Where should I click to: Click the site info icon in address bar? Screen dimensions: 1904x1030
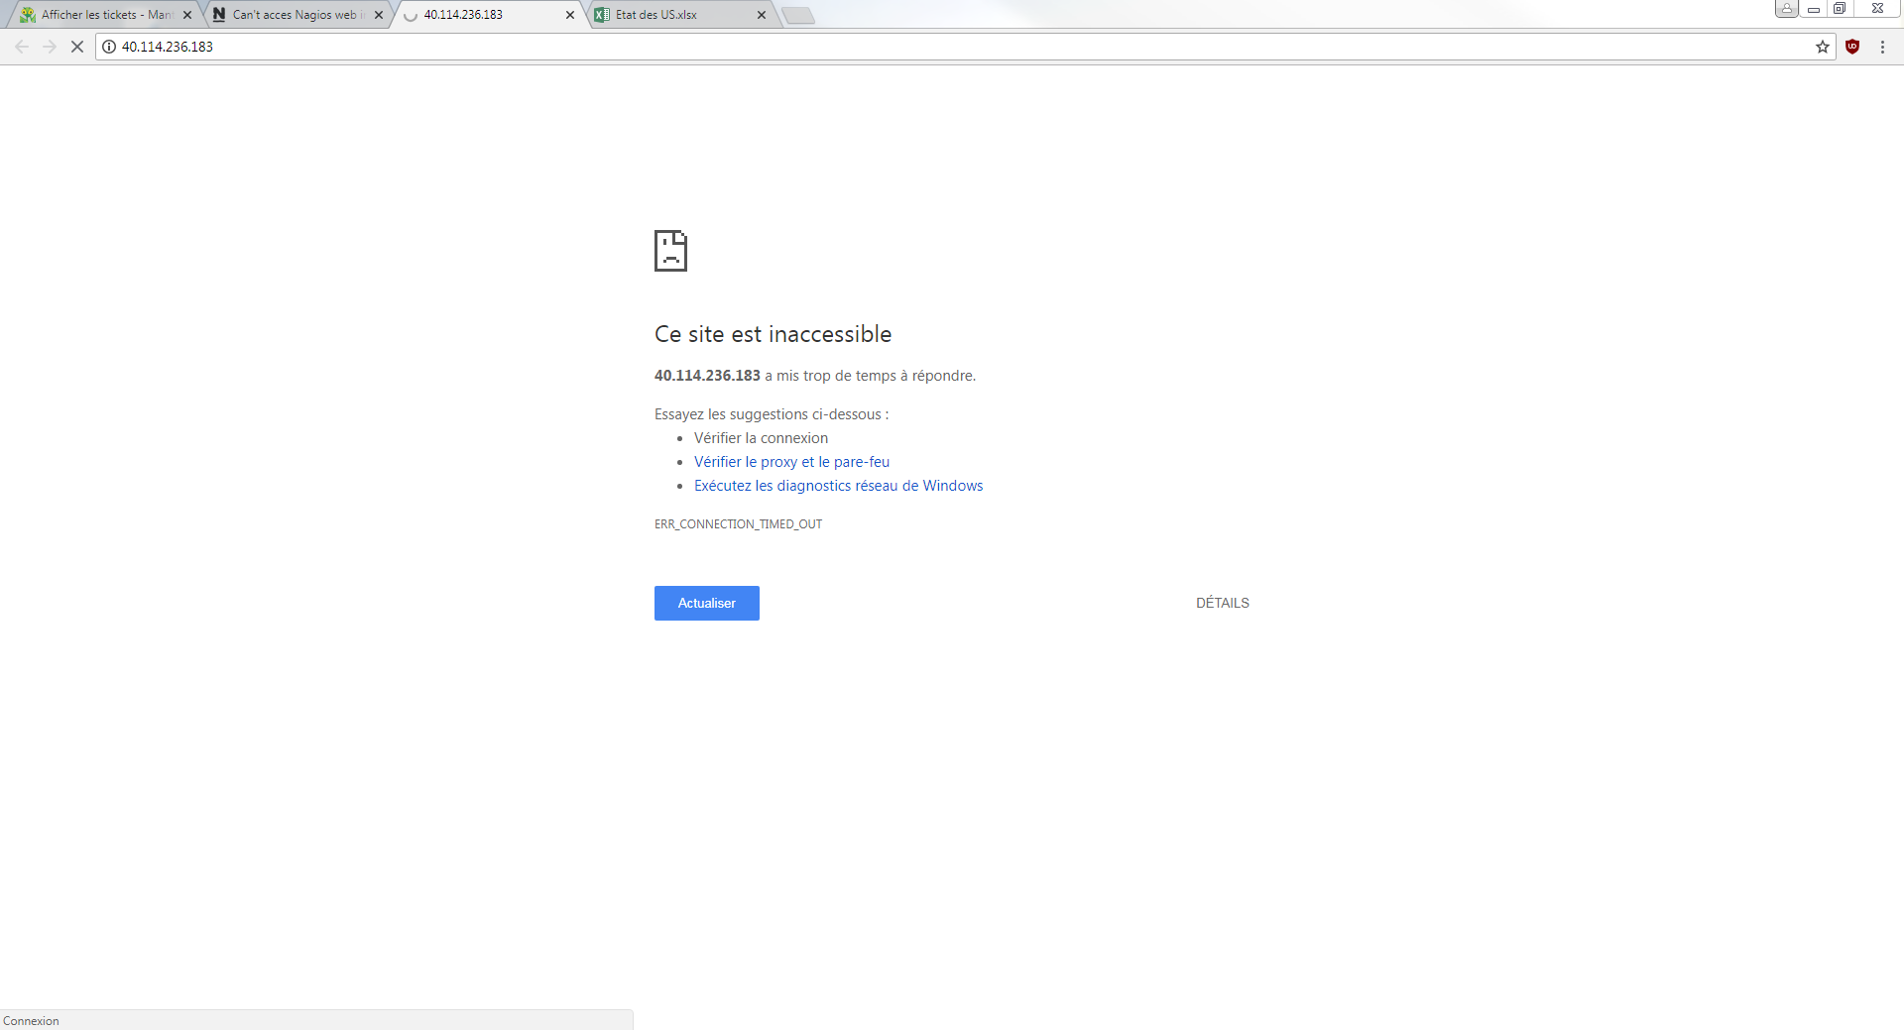point(109,47)
